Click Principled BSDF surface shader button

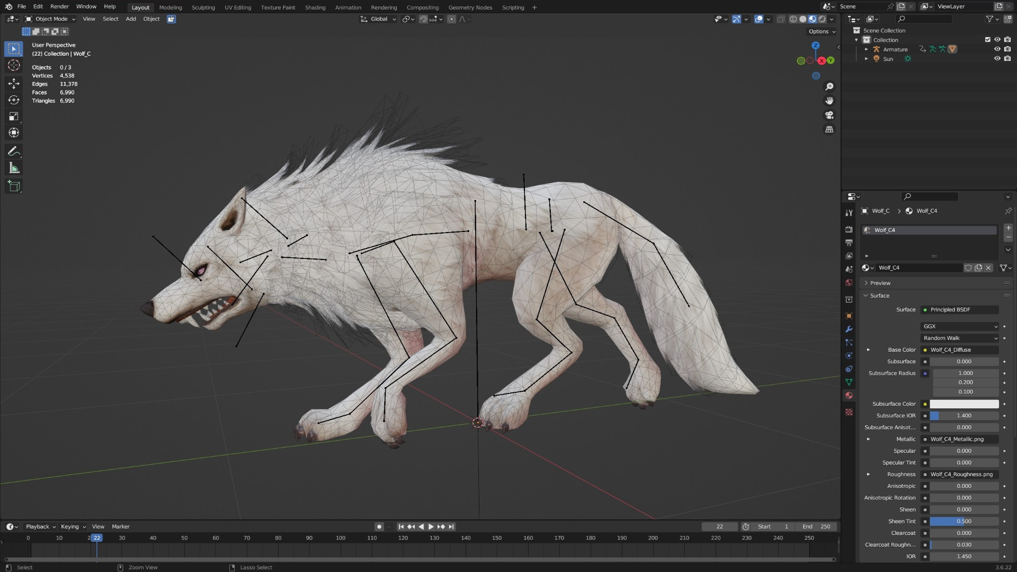coord(960,310)
